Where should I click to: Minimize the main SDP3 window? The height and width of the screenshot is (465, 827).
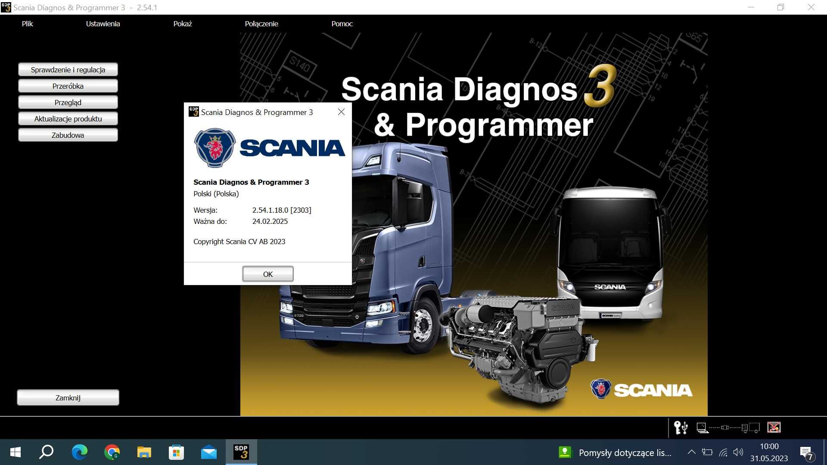click(x=751, y=7)
